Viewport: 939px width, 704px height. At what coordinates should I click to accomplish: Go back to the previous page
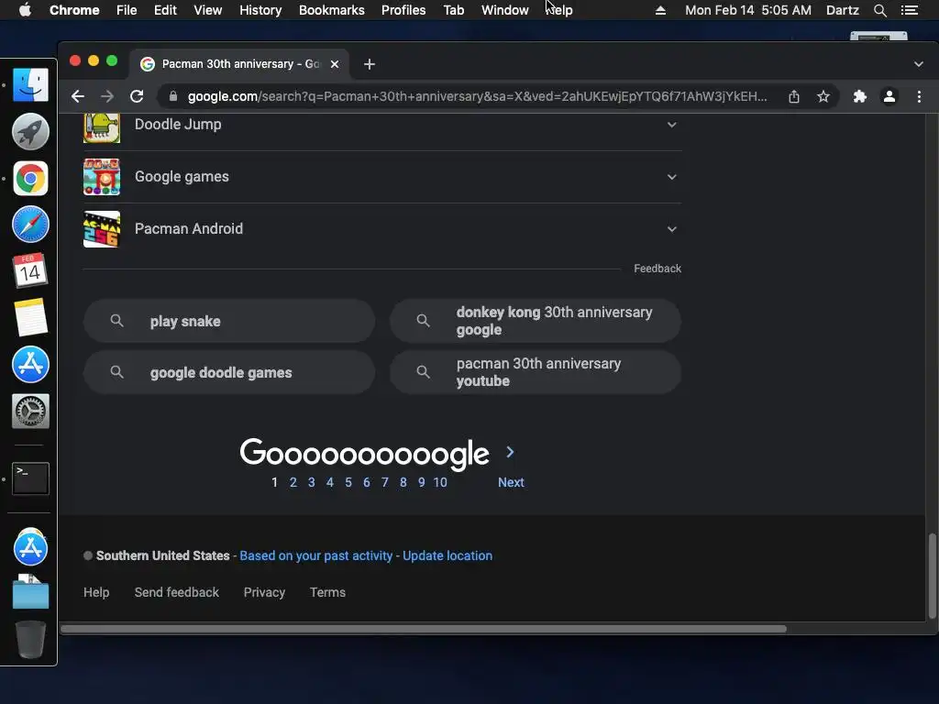[x=78, y=96]
